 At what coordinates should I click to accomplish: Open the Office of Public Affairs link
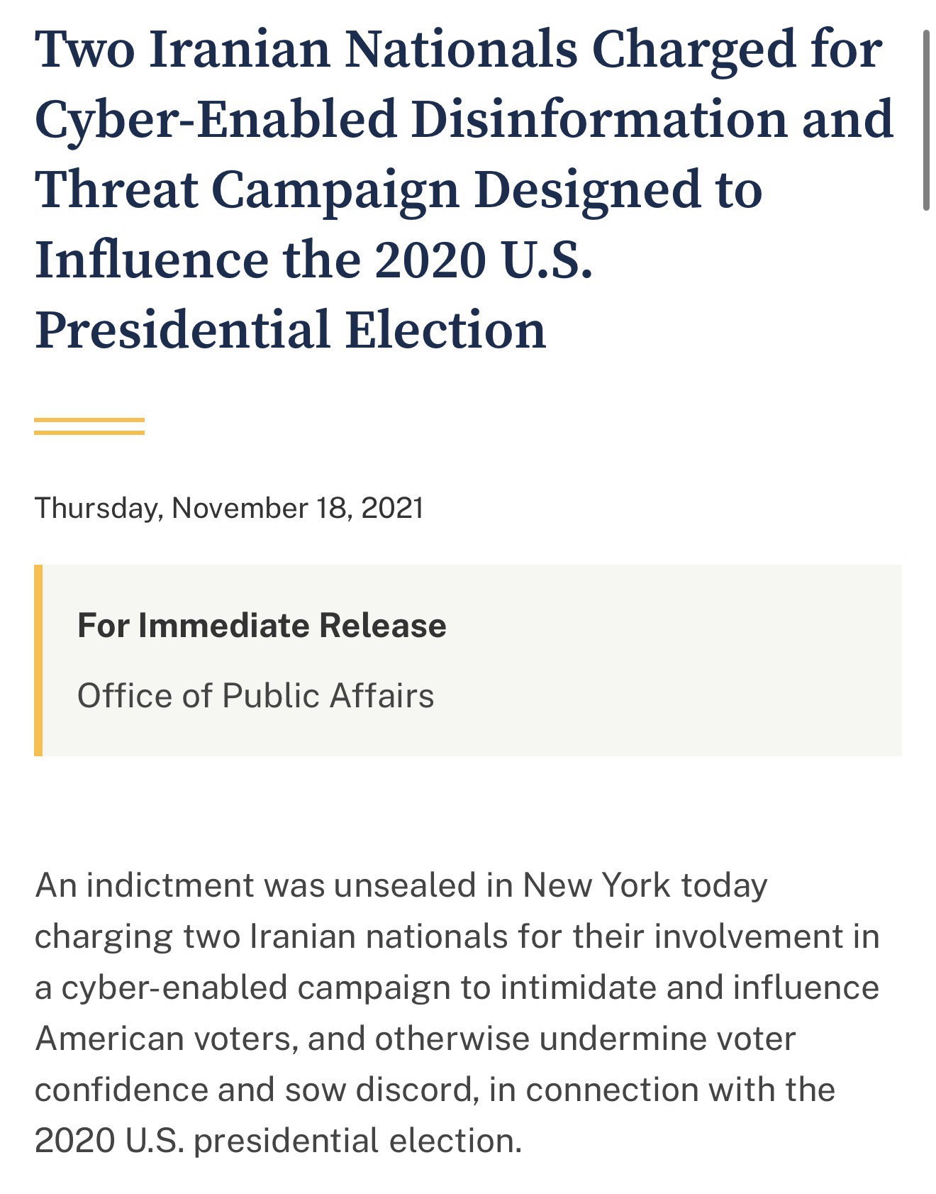[x=255, y=695]
